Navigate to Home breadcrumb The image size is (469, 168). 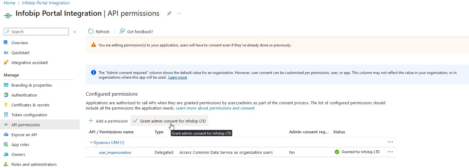pyautogui.click(x=9, y=3)
